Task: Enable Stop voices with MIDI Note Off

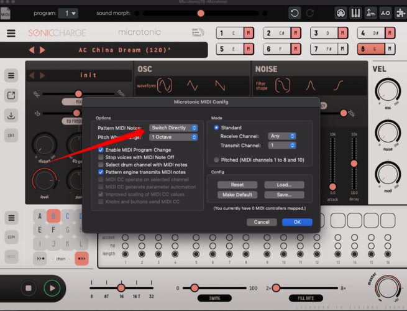Action: click(x=101, y=157)
